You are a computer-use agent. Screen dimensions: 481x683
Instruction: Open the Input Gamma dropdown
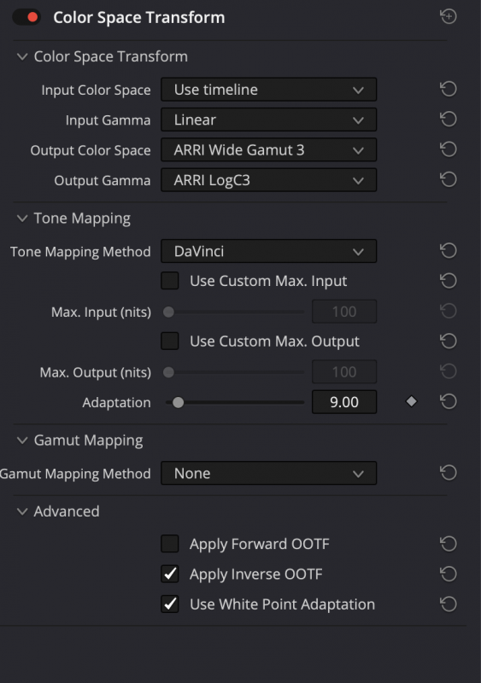pos(268,120)
